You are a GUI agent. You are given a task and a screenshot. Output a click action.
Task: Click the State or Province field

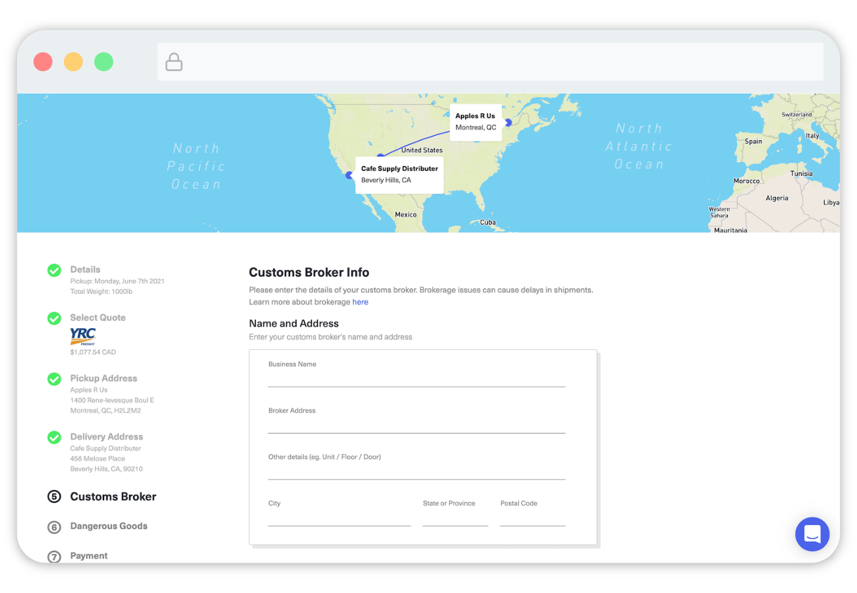(x=455, y=518)
